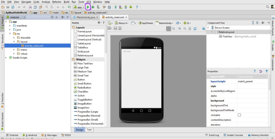Open Search Everywhere magnifier icon

coord(267,7)
